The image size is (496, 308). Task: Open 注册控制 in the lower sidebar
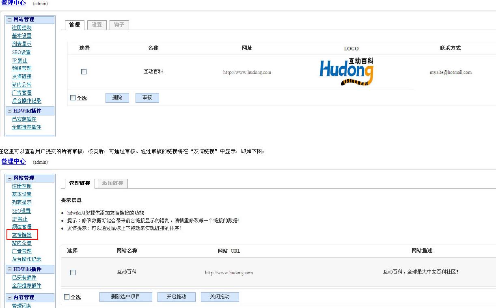(22, 186)
